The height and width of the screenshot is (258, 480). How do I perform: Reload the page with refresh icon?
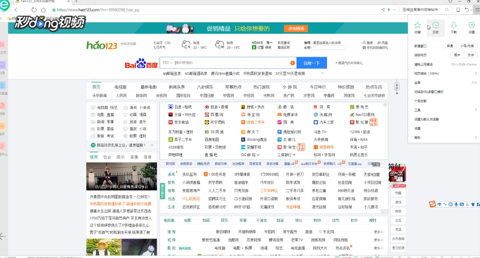34,10
